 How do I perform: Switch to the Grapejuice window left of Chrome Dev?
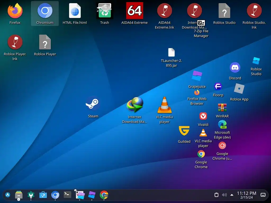92,195
